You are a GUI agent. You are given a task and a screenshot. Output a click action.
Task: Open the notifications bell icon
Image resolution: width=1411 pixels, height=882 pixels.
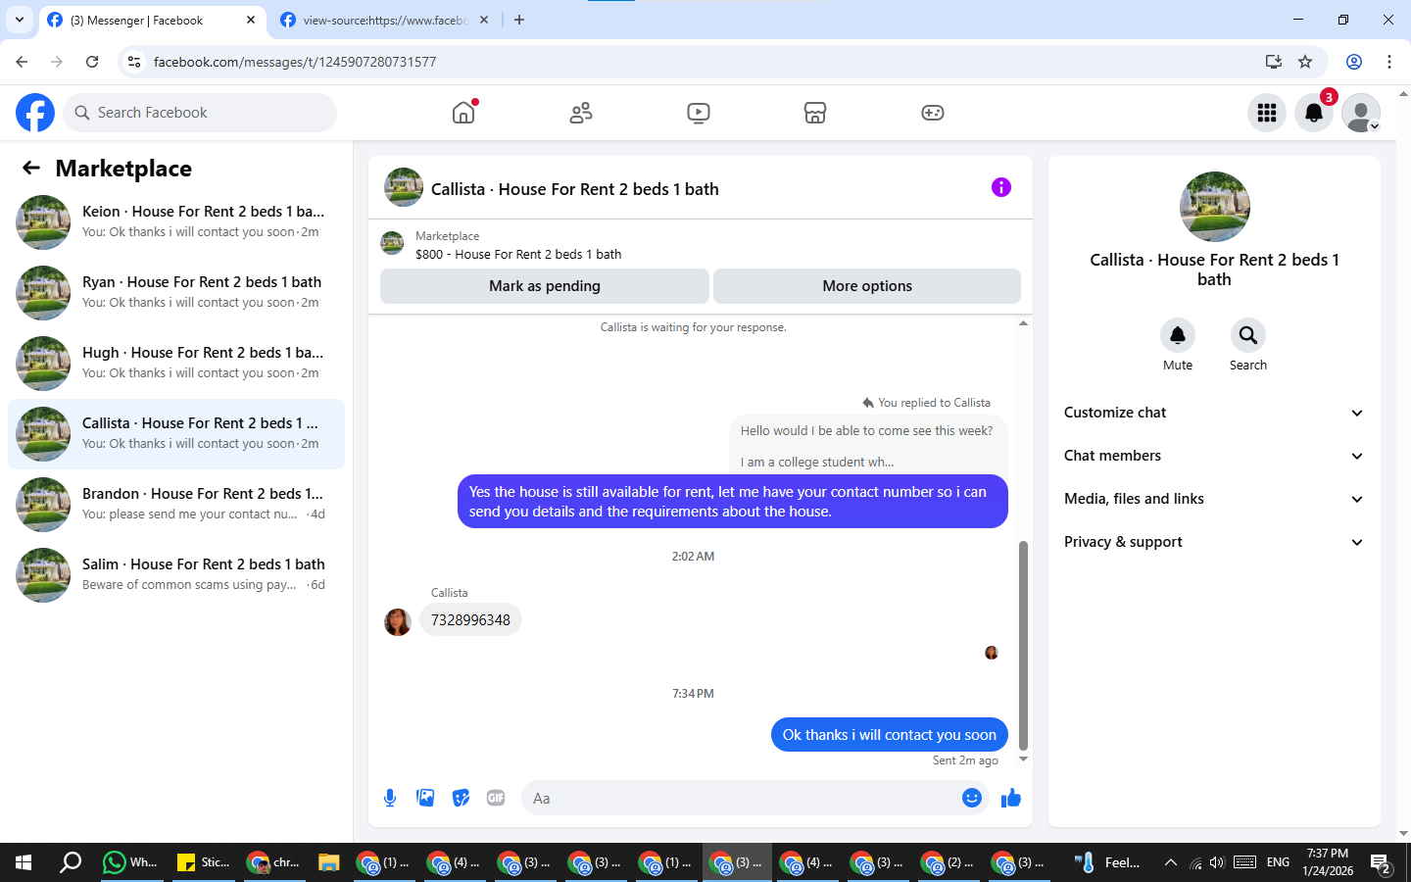(1314, 113)
